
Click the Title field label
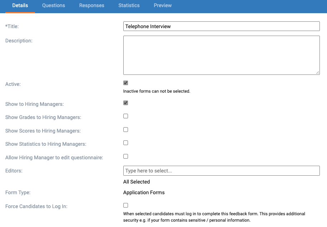click(12, 26)
